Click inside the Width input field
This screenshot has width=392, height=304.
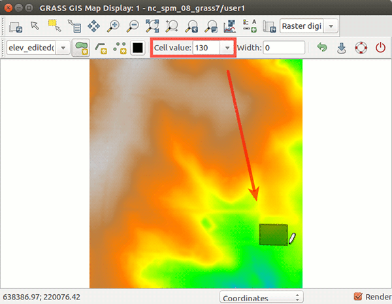(284, 48)
